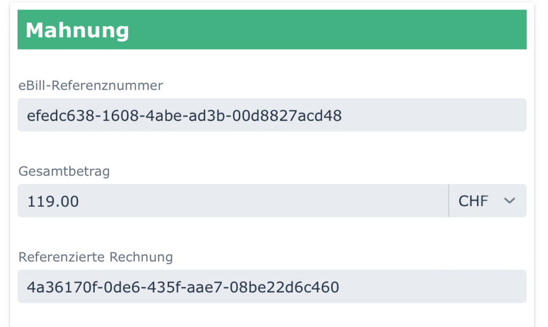The height and width of the screenshot is (327, 548).
Task: Click the 4a36170f invoice reference text
Action: (183, 287)
